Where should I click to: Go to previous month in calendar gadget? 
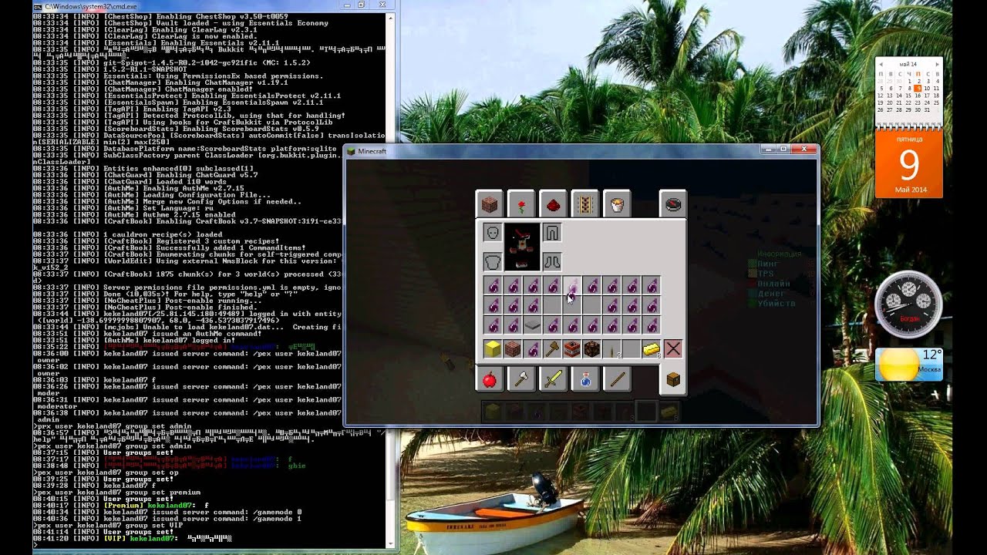click(881, 64)
